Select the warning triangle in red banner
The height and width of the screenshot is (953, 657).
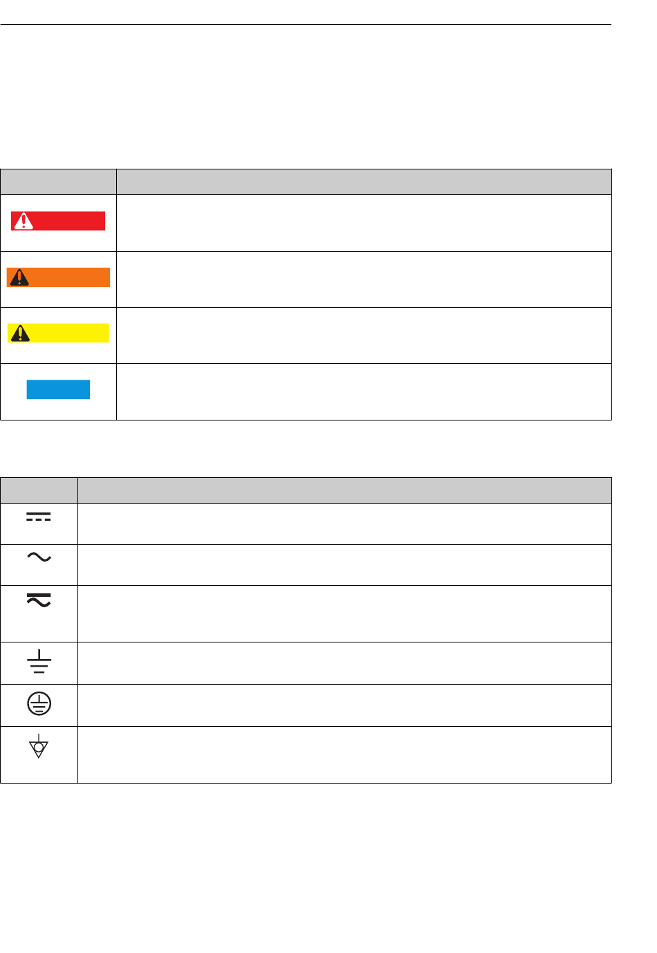[24, 221]
